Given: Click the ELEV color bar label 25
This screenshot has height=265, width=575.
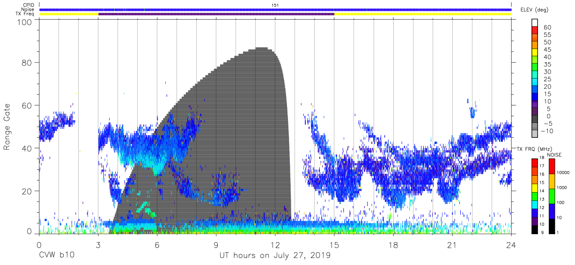Looking at the screenshot, I should click(547, 79).
